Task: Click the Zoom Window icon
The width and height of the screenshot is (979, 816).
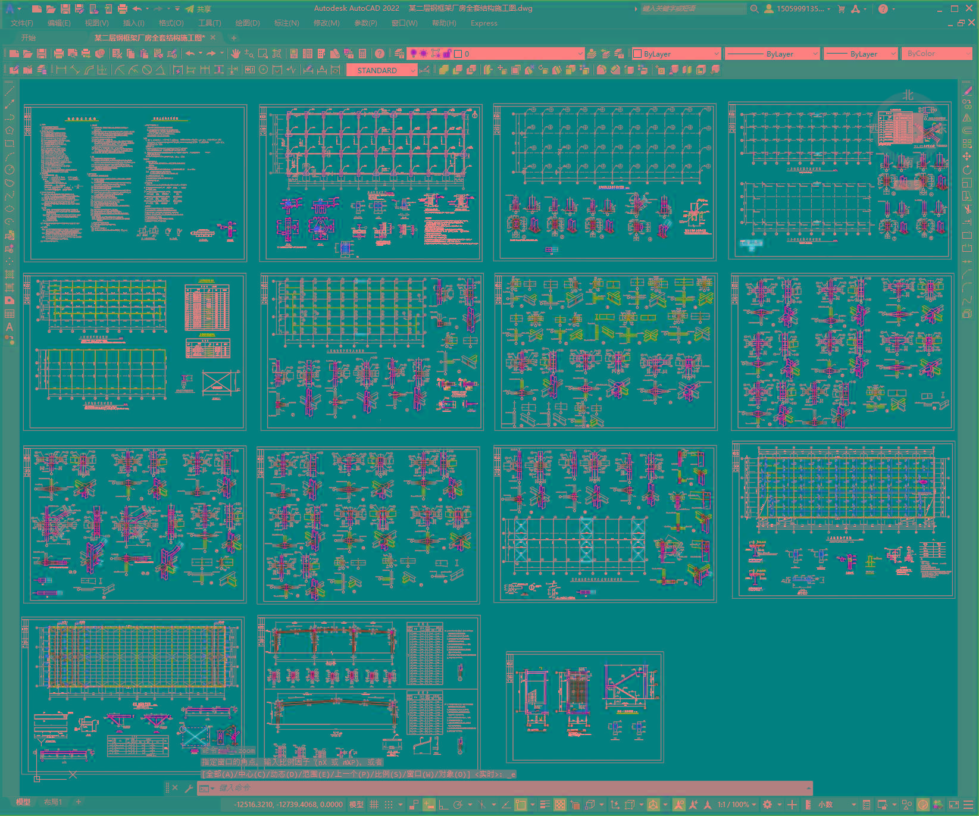Action: pos(262,54)
